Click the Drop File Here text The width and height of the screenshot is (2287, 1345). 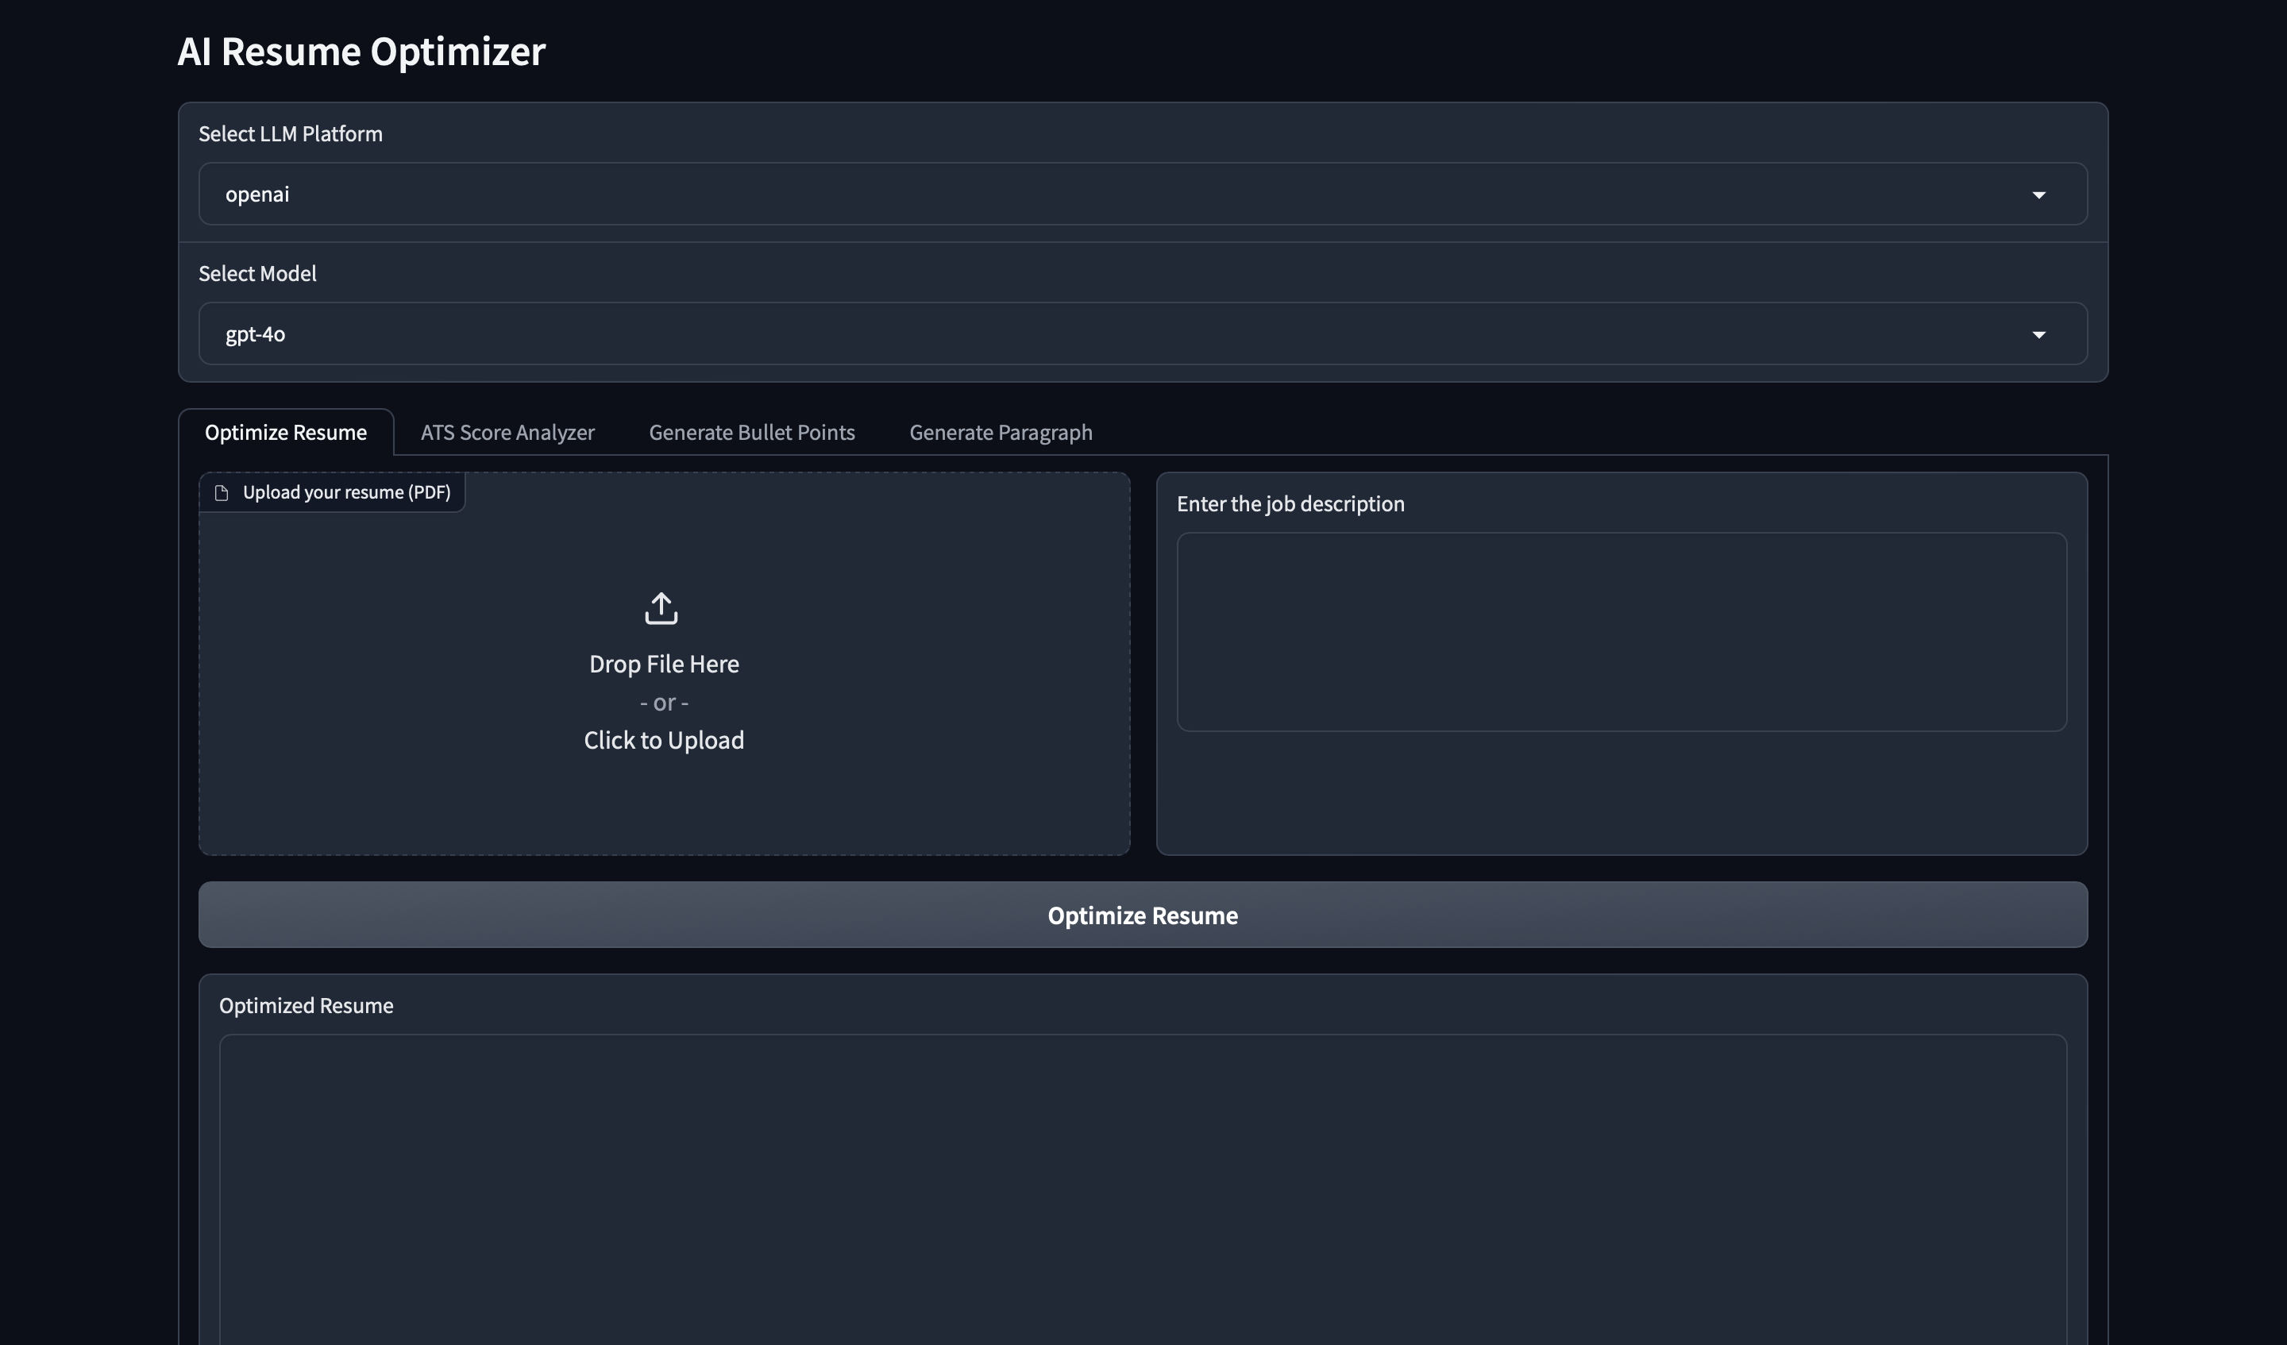[x=663, y=665]
